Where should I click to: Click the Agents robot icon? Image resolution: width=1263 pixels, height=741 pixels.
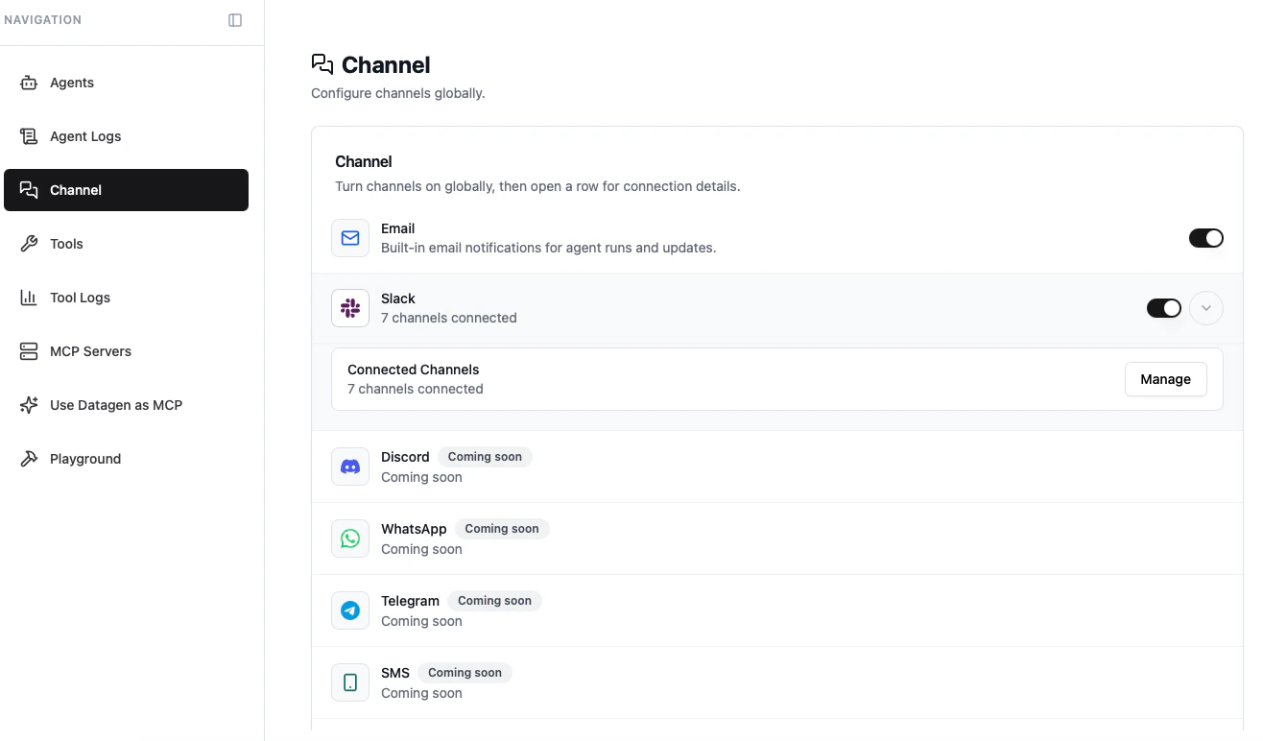click(x=29, y=83)
